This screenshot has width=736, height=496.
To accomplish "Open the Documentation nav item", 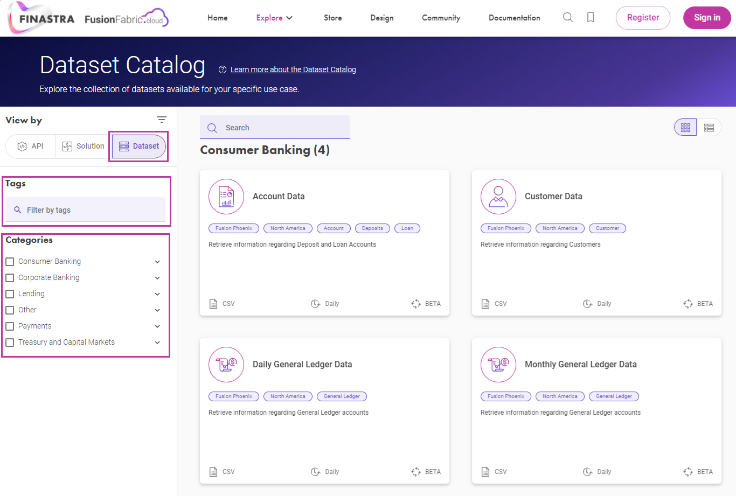I will point(515,18).
